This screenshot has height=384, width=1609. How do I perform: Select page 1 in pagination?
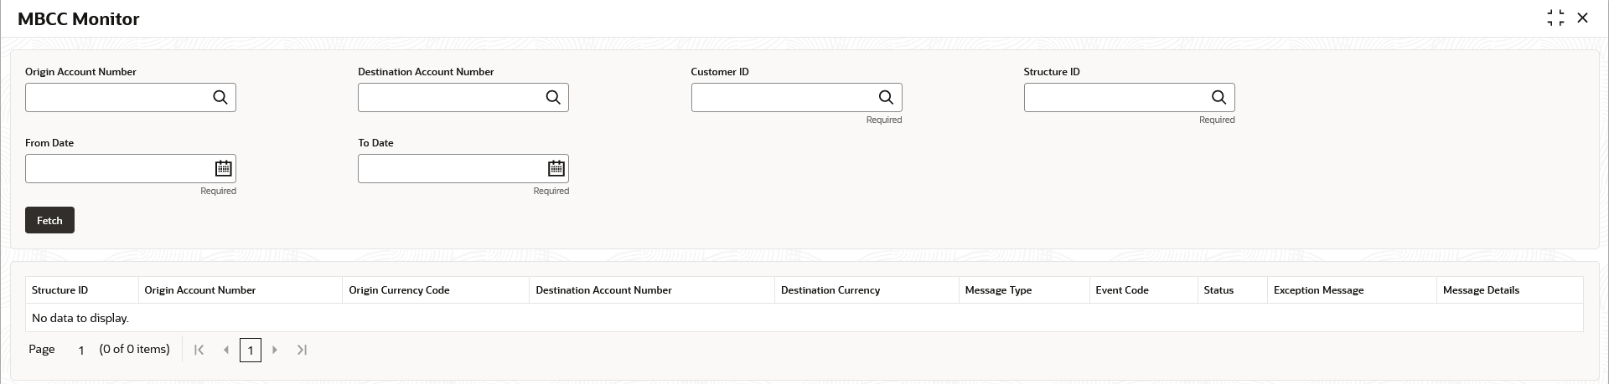tap(251, 351)
